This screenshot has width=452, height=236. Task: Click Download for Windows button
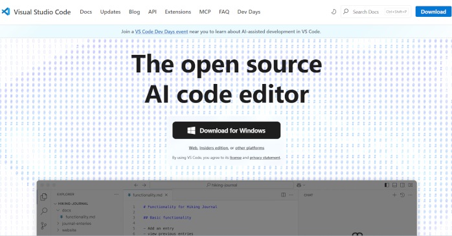pyautogui.click(x=226, y=131)
